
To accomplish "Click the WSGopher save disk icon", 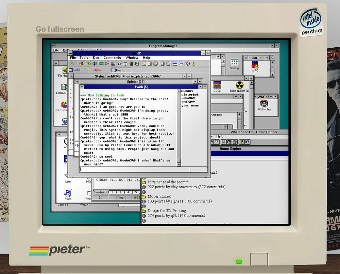I will (223, 142).
